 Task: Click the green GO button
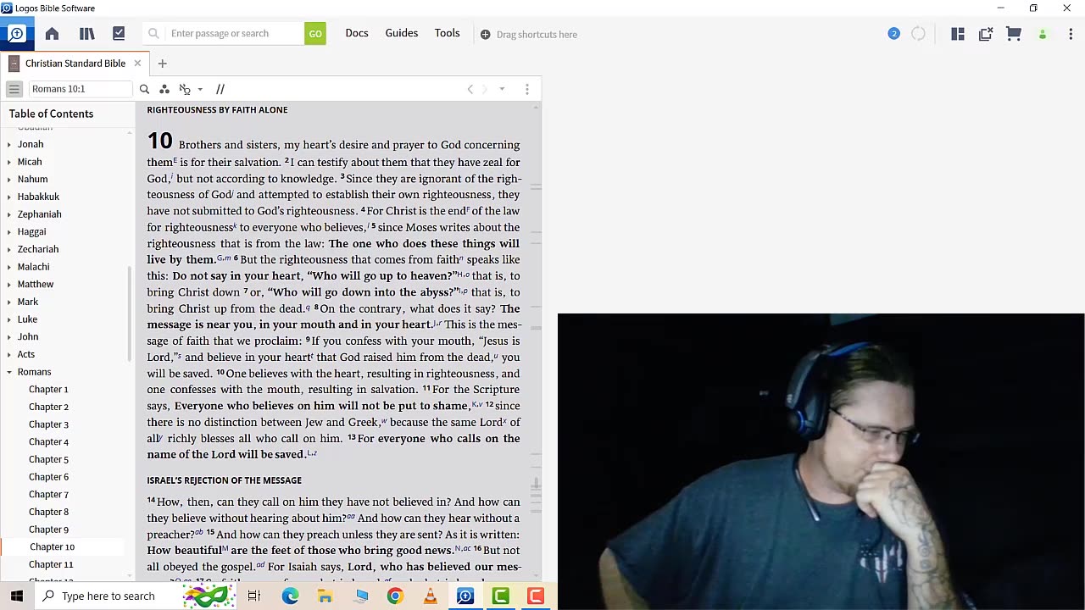[x=315, y=34]
